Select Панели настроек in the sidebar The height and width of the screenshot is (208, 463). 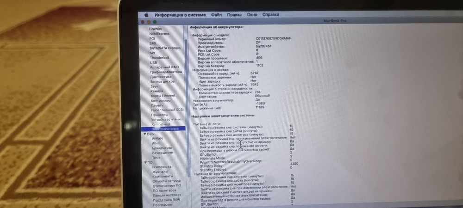point(167,195)
